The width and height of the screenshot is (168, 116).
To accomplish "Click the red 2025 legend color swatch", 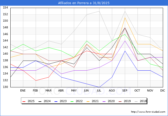I will [24, 101].
